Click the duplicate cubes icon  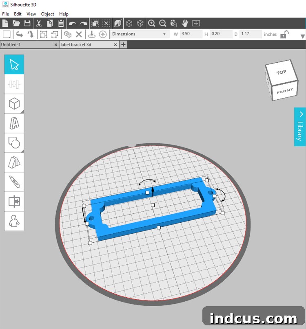click(x=67, y=34)
